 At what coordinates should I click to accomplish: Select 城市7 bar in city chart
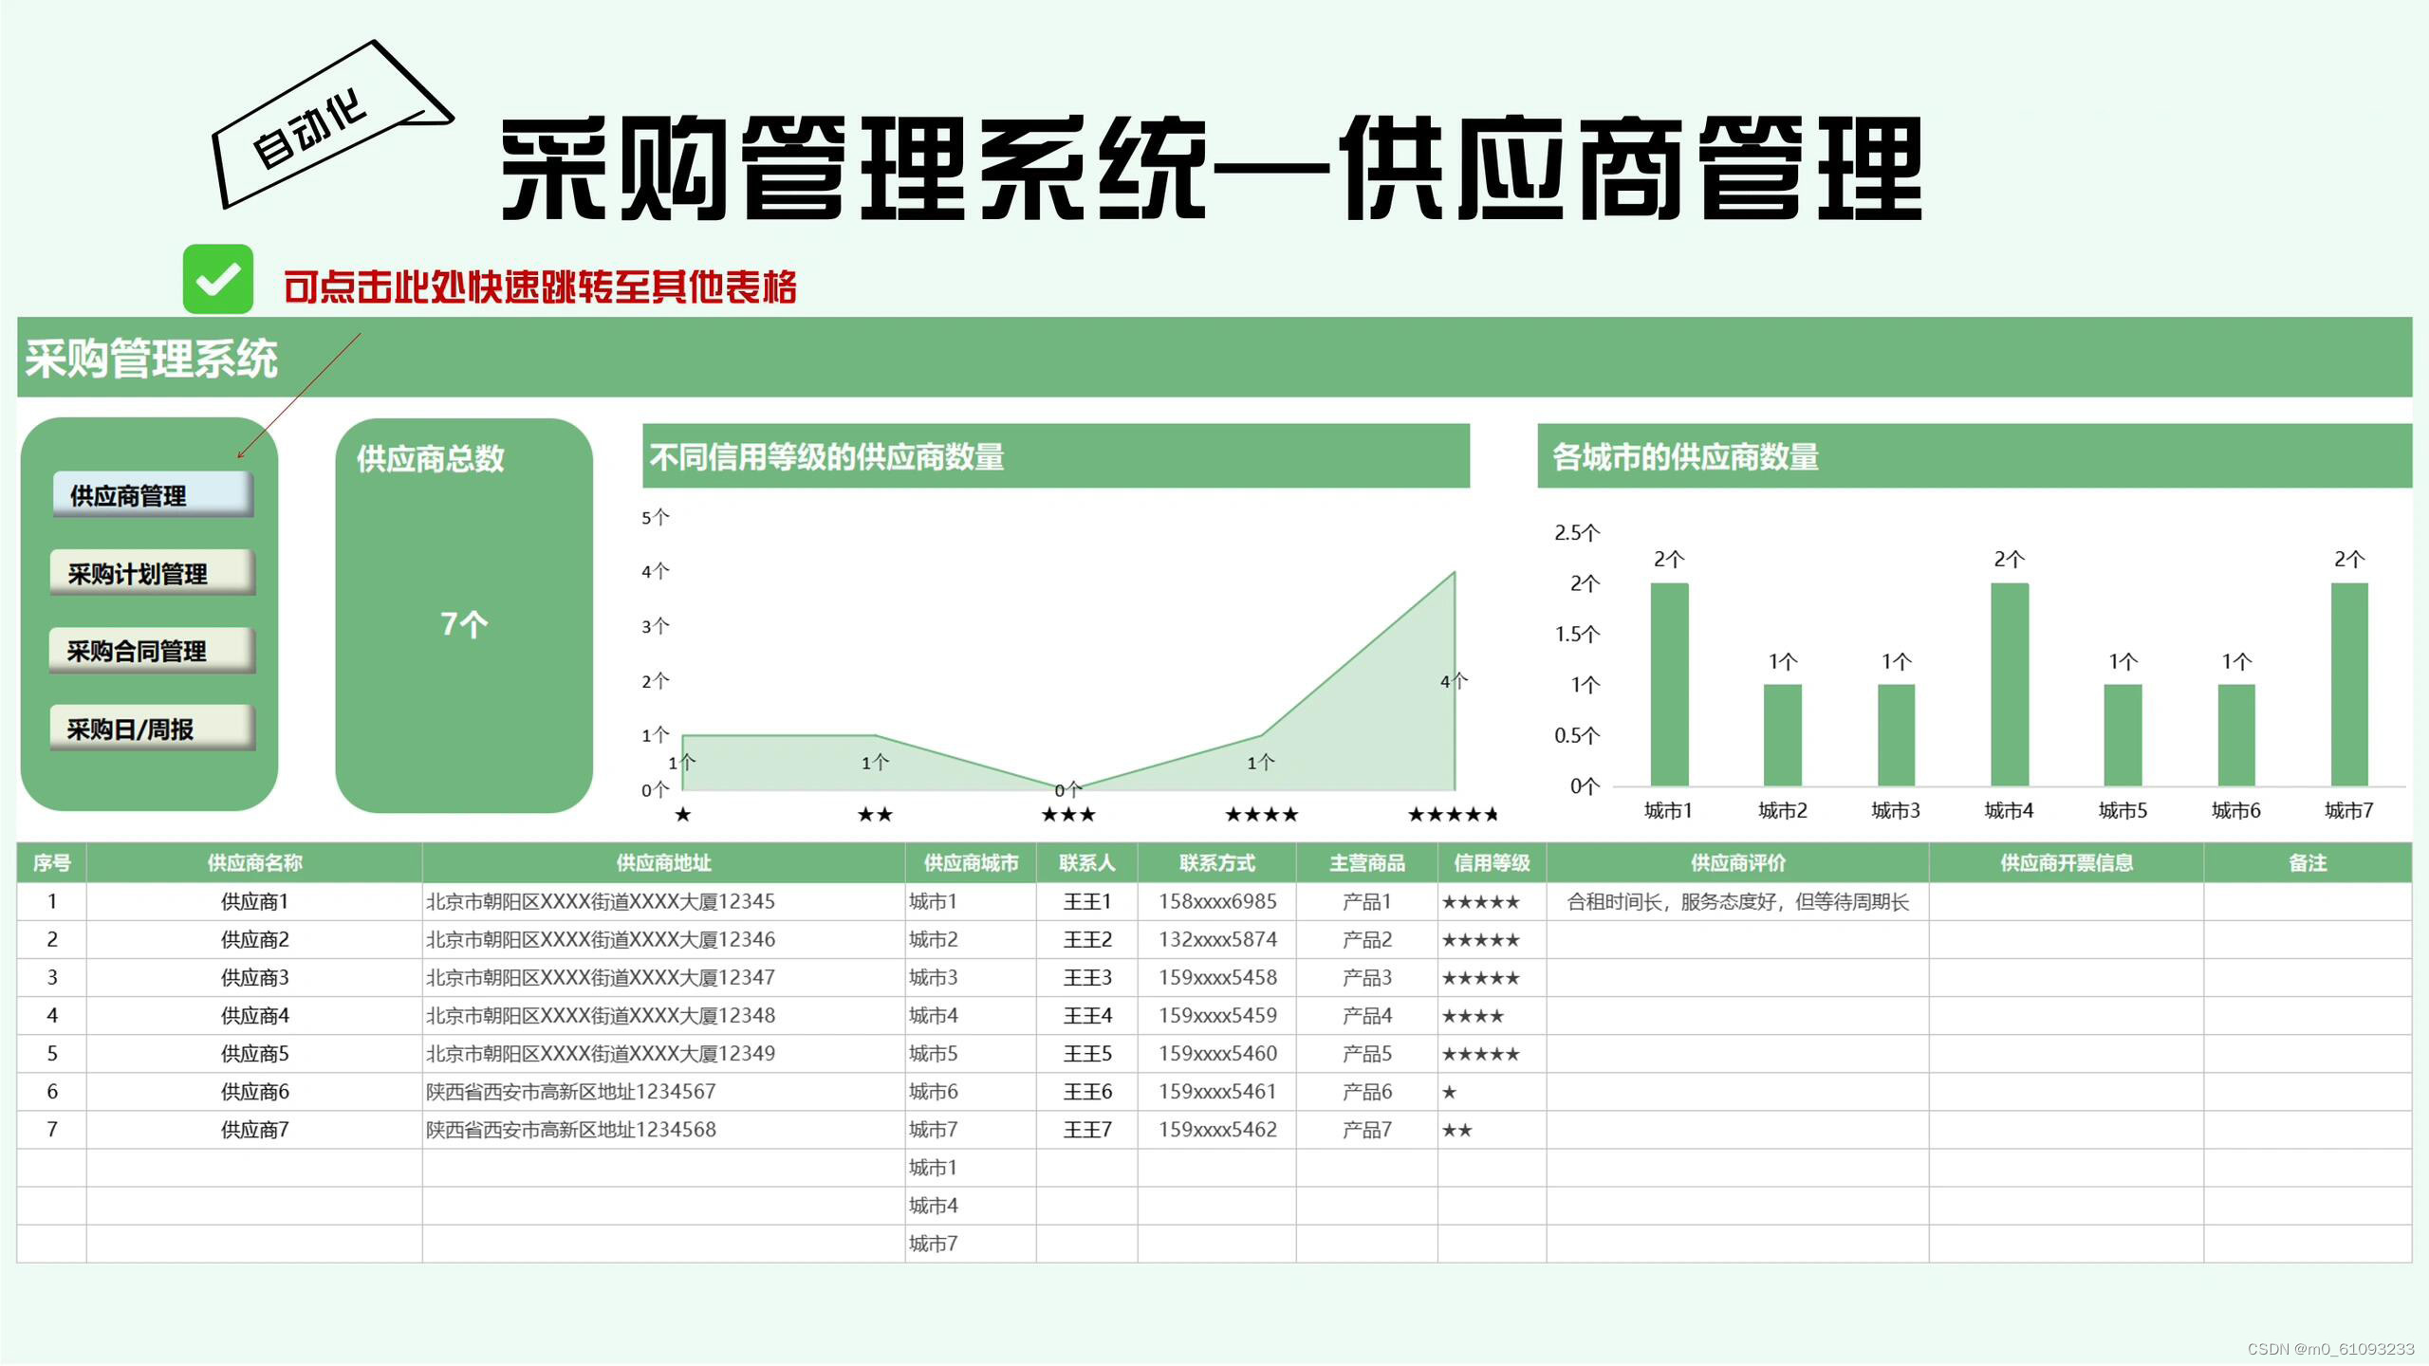(2348, 684)
